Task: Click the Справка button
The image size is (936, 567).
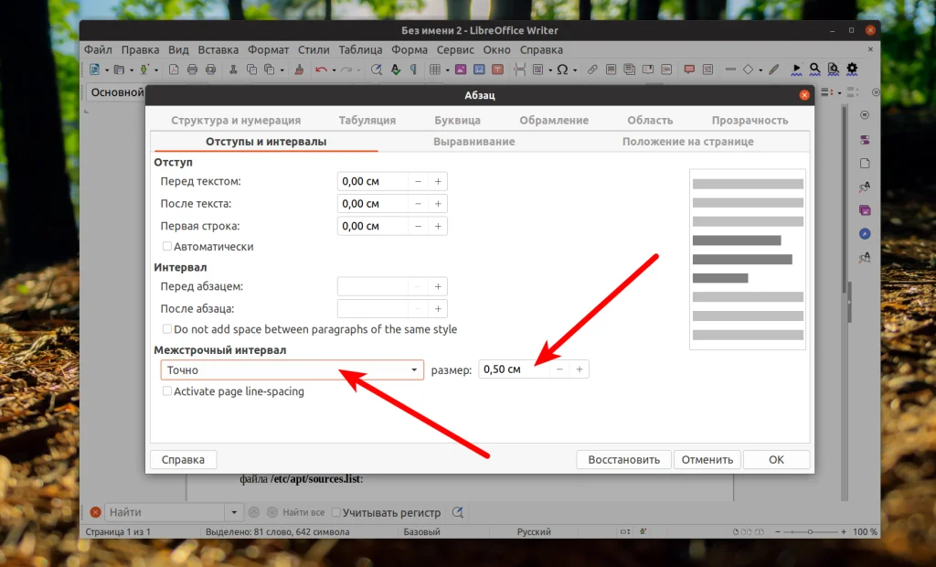Action: [183, 459]
